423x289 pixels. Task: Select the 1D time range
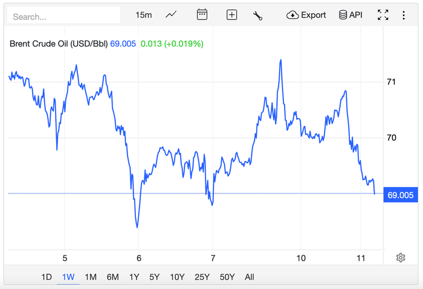[47, 277]
